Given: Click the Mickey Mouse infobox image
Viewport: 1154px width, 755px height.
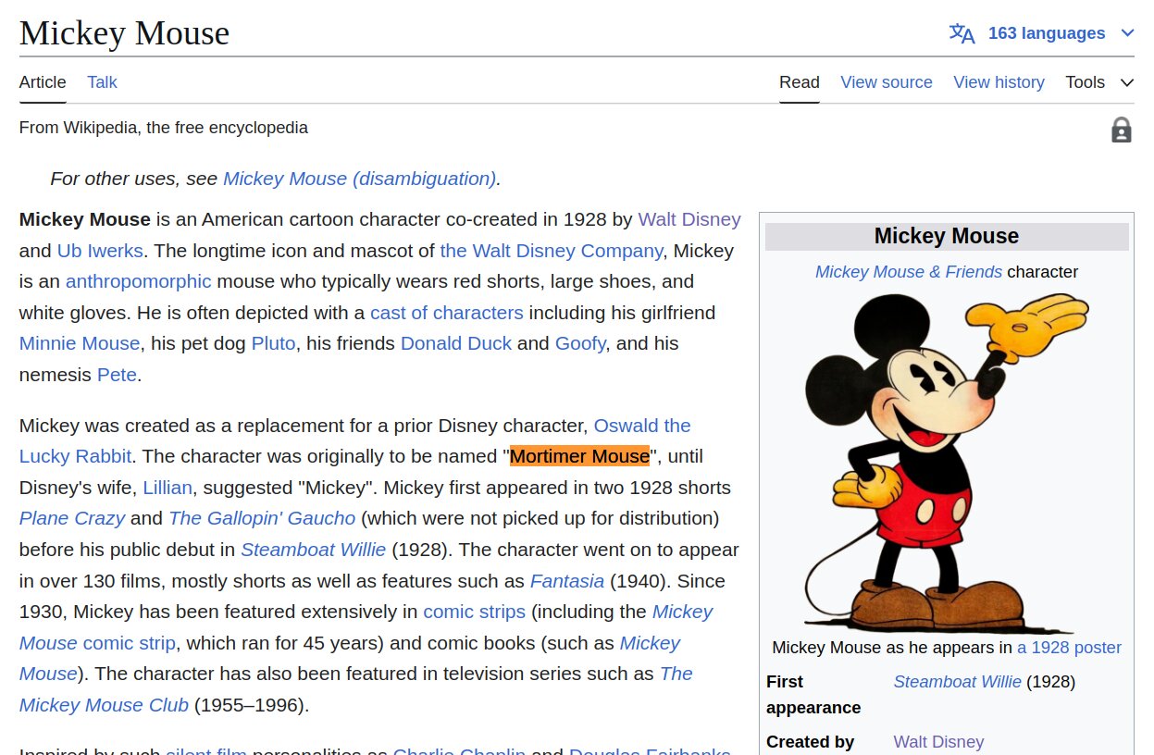Looking at the screenshot, I should [946, 462].
